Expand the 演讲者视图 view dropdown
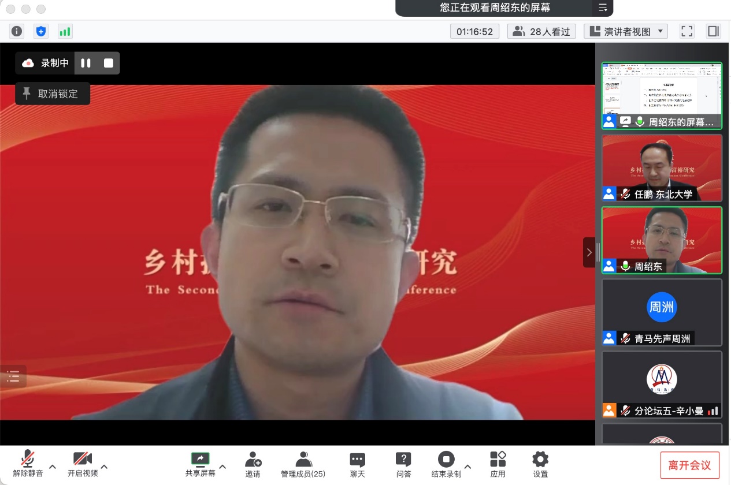This screenshot has width=731, height=485. (626, 31)
